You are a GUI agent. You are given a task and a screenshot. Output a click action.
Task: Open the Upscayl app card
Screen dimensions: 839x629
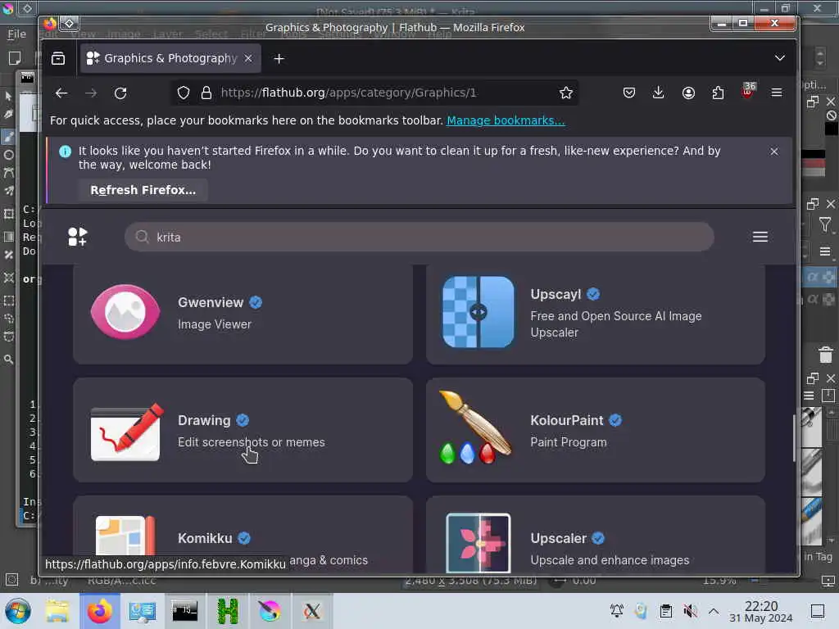coord(596,314)
